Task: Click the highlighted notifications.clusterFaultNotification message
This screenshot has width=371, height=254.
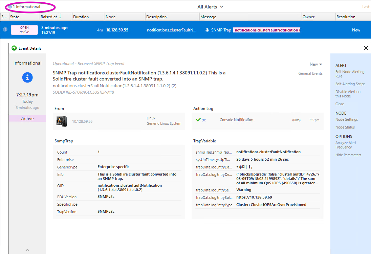Action: (267, 30)
